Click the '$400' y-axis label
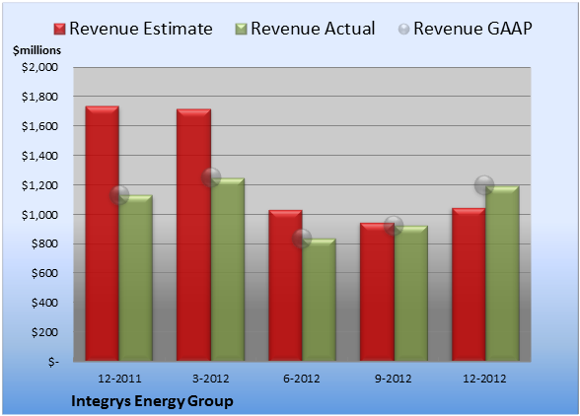Screen dimensions: 580x416 44,303
